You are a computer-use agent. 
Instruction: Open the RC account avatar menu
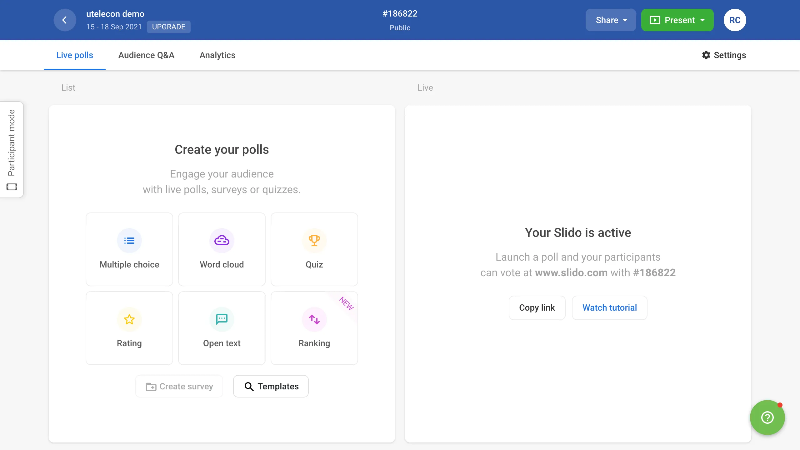pyautogui.click(x=735, y=20)
